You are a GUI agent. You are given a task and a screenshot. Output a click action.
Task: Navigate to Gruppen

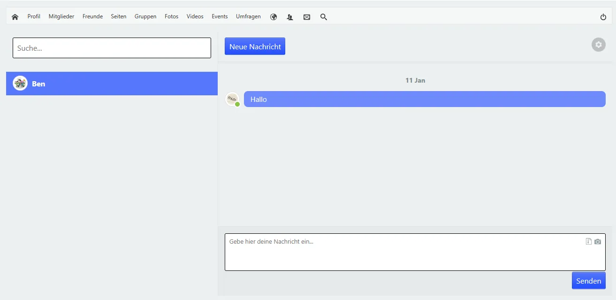coord(145,16)
